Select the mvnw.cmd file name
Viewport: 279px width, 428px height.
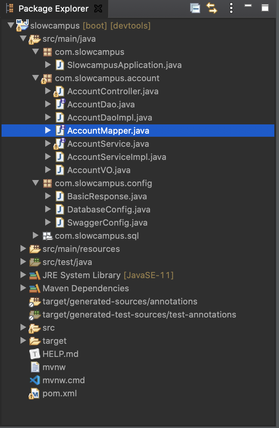tap(64, 380)
